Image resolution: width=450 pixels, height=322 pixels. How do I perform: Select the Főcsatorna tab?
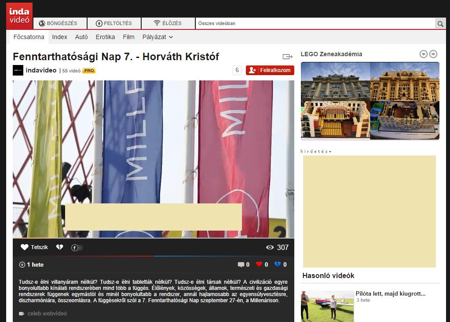29,37
